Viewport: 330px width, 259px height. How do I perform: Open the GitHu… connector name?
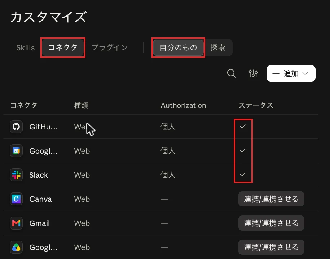point(44,127)
